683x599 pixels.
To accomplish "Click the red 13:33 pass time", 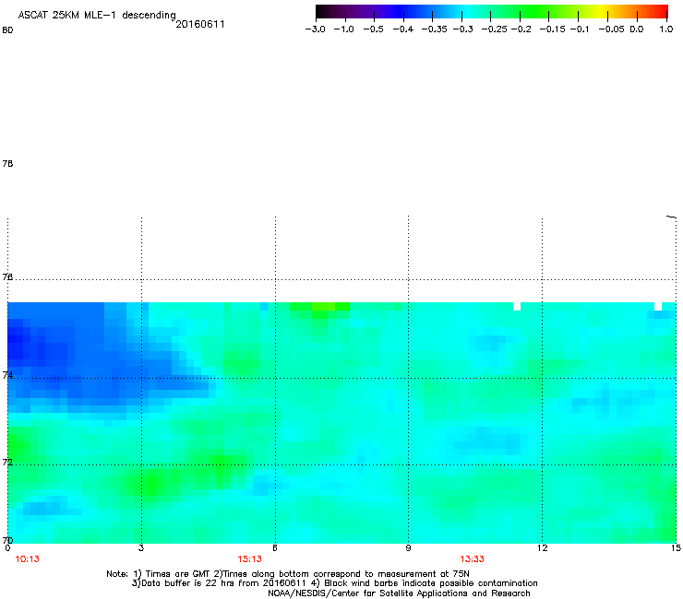I will tap(473, 559).
